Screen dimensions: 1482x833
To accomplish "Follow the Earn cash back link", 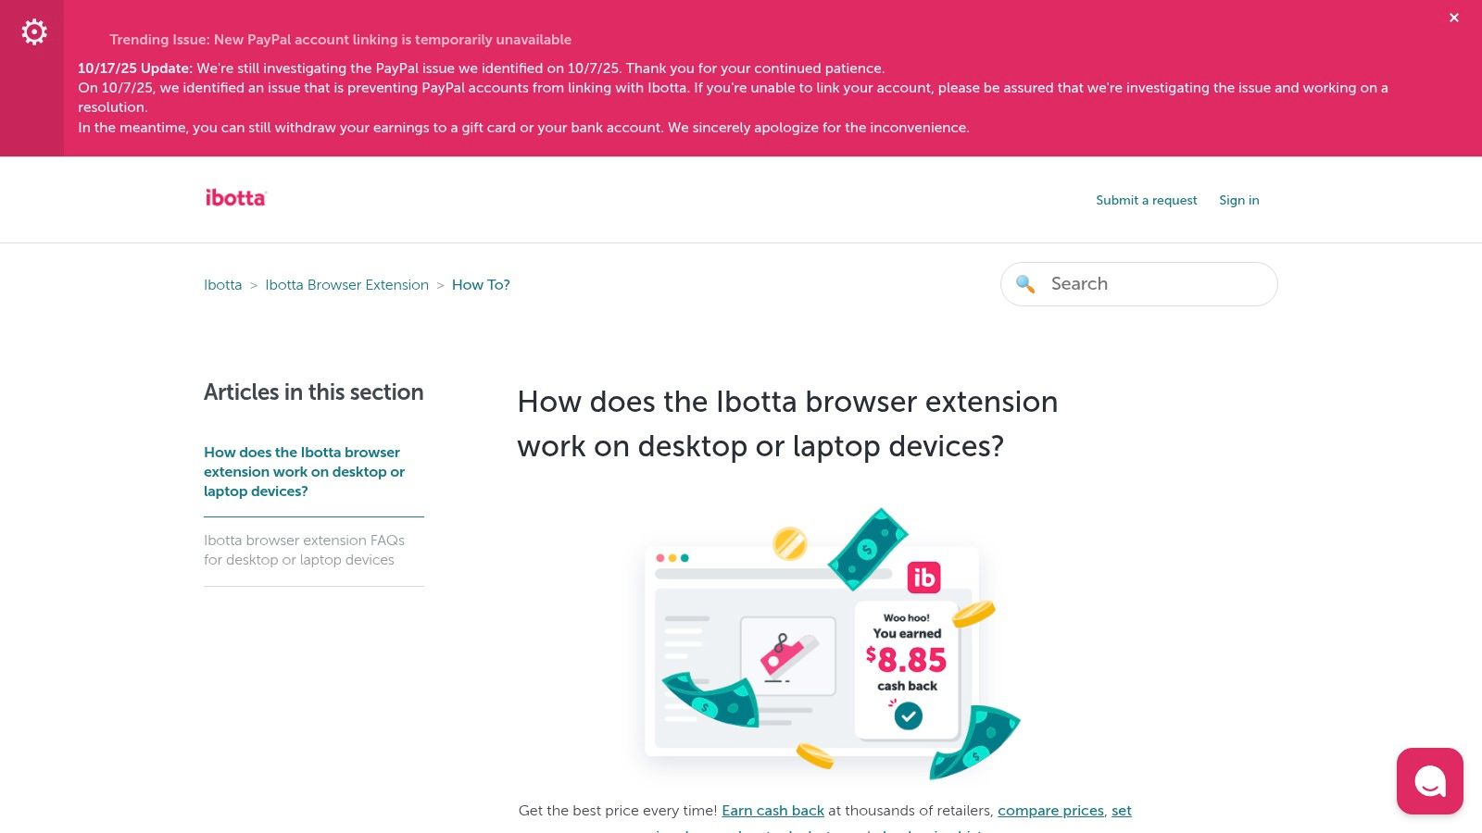I will tap(772, 811).
